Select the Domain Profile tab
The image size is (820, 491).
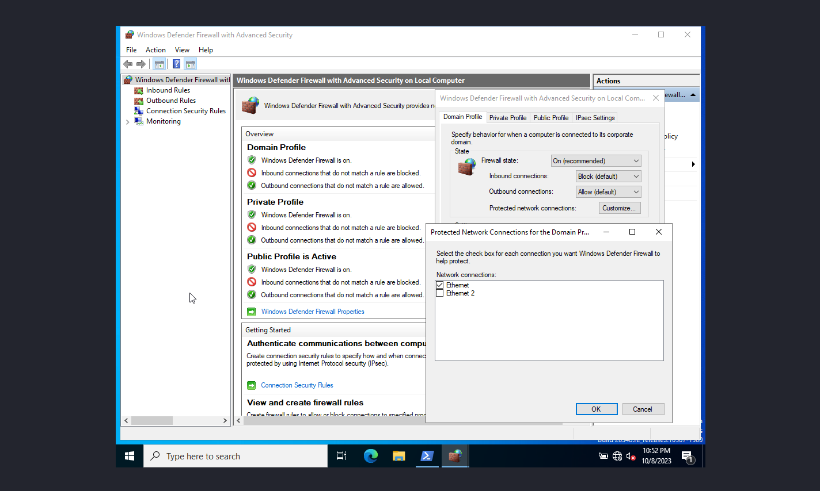coord(463,117)
